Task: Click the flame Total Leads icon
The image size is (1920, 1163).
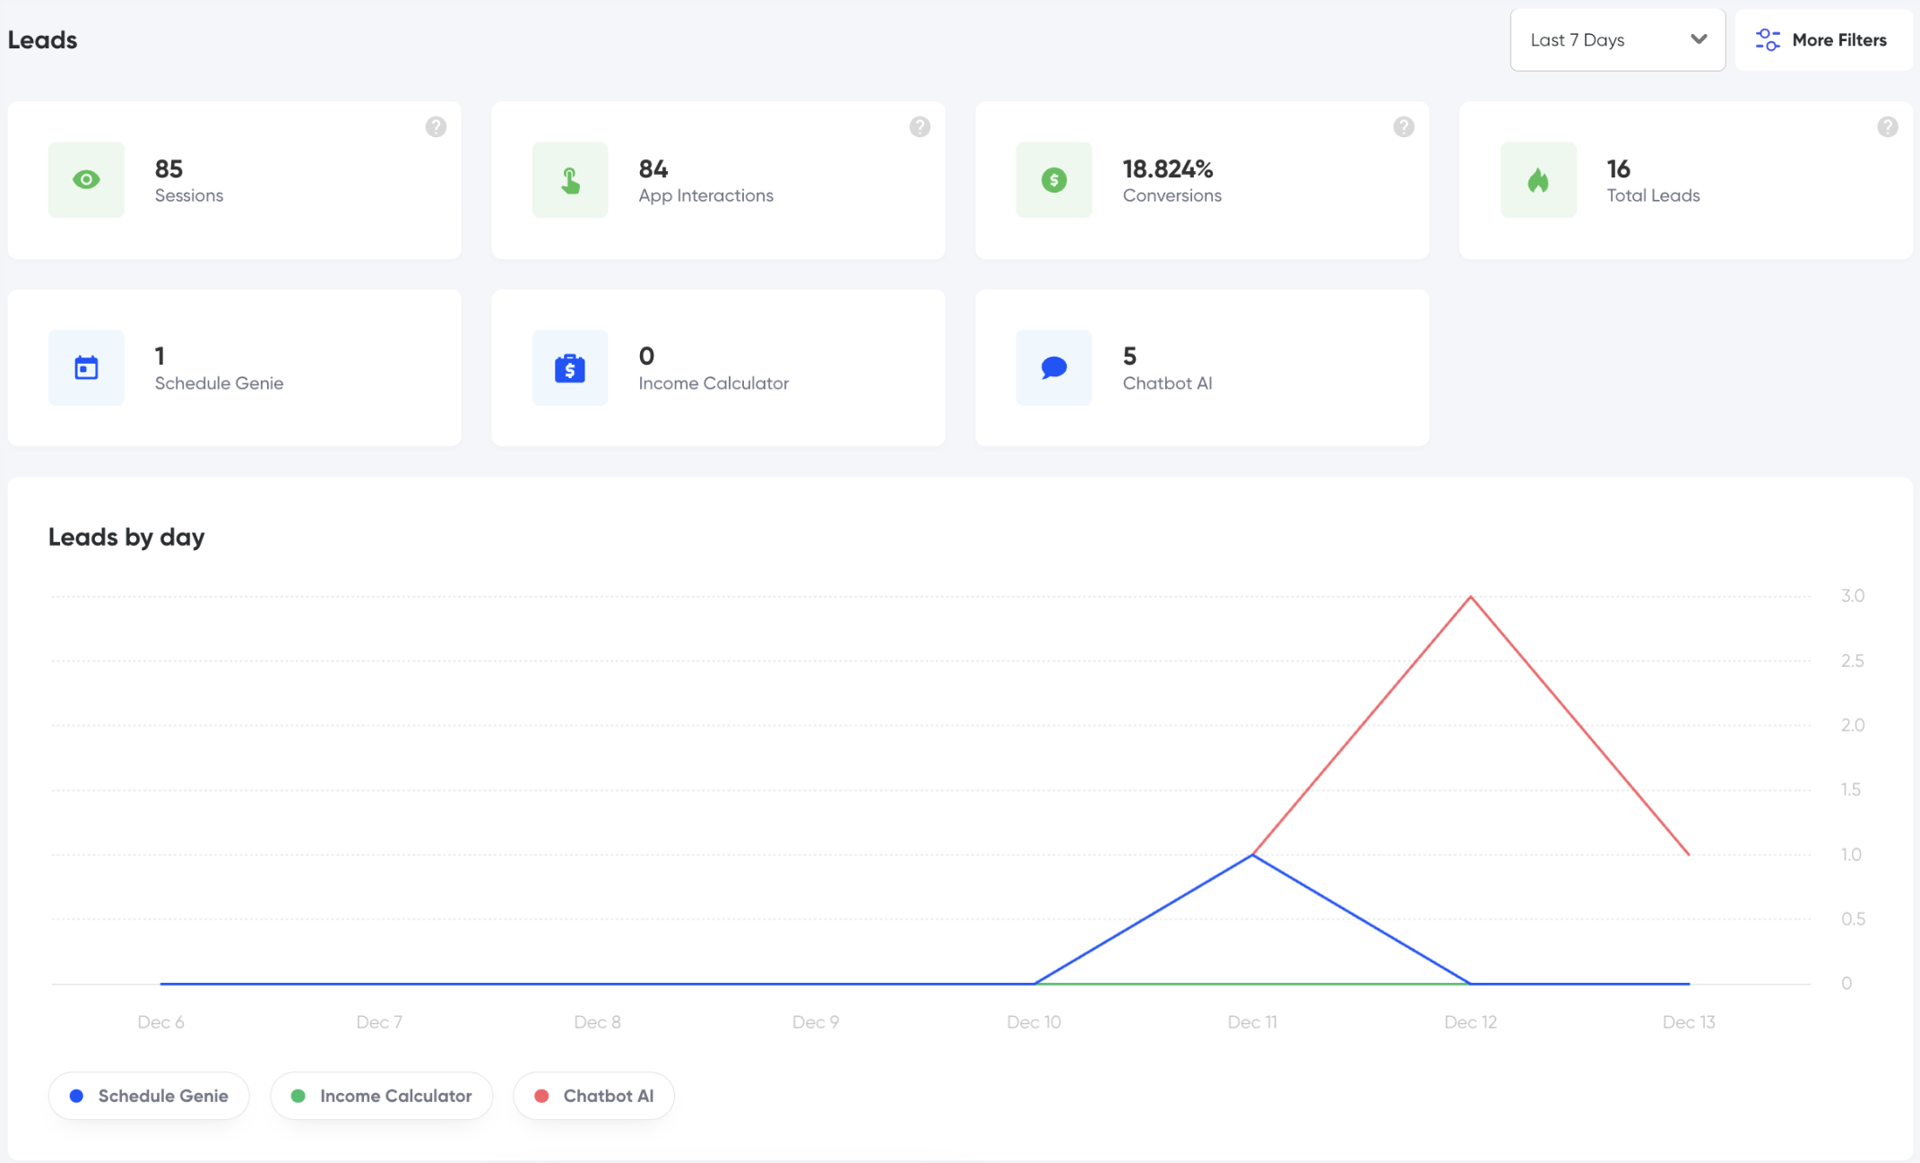Action: [1538, 180]
